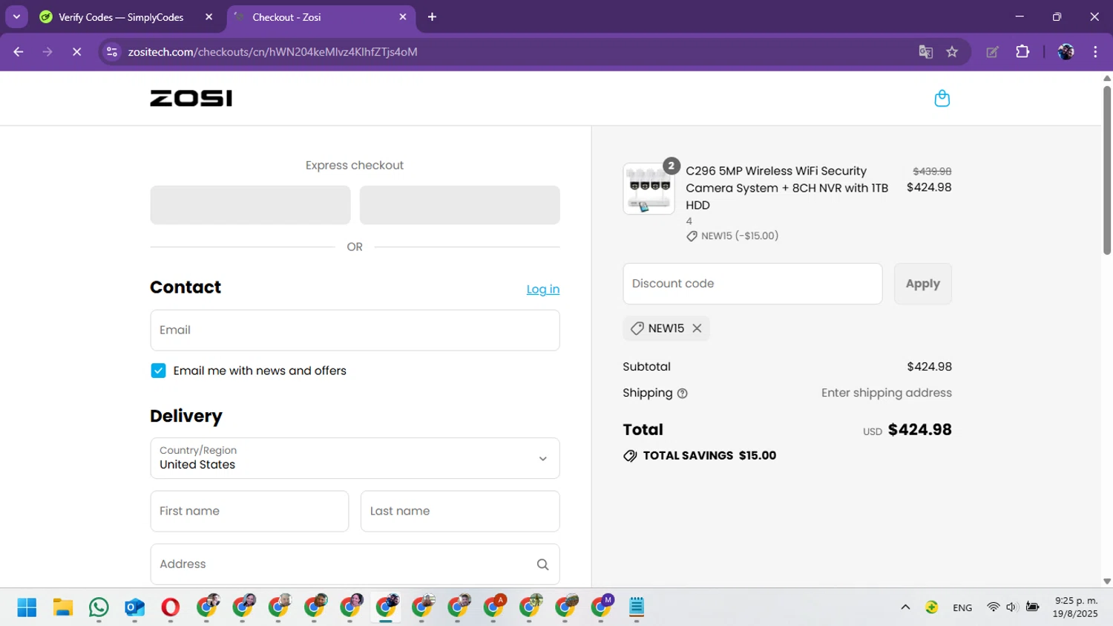The height and width of the screenshot is (626, 1113).
Task: Click the battery tray icon
Action: click(x=1032, y=607)
